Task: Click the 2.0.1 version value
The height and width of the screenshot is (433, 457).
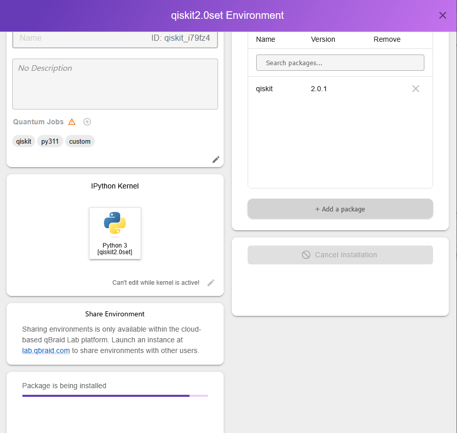Action: tap(319, 89)
